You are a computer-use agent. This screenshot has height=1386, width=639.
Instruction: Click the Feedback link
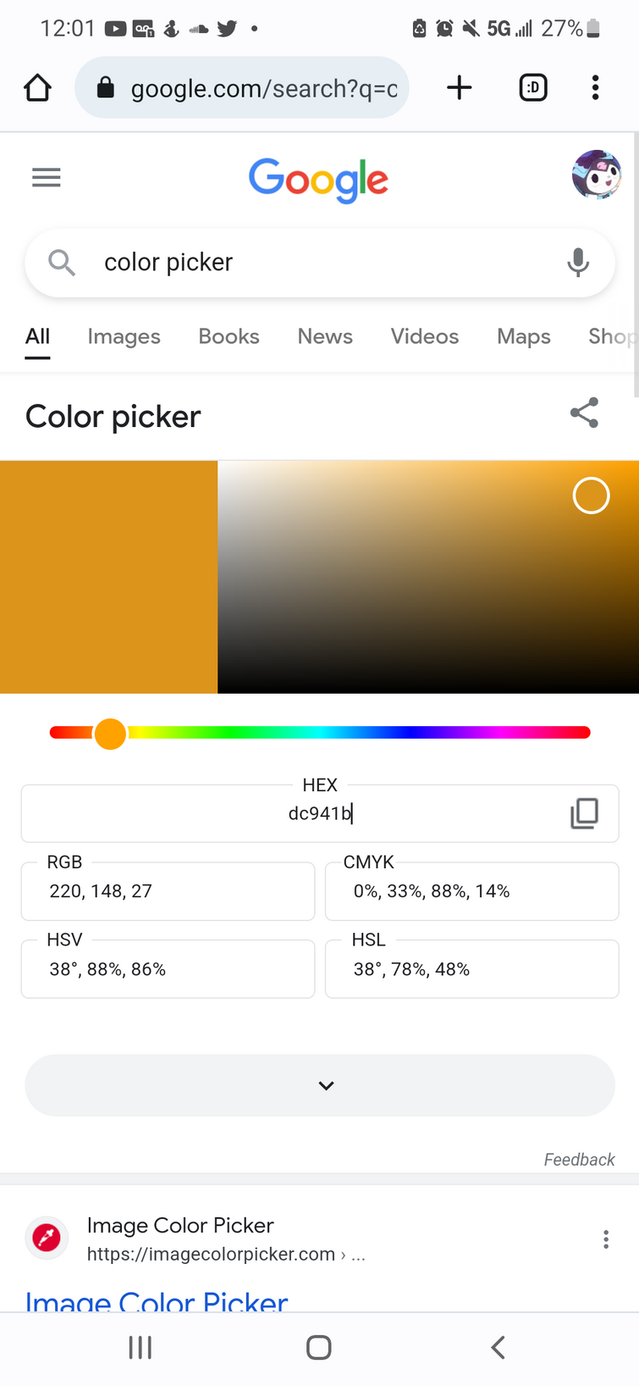pyautogui.click(x=579, y=1160)
